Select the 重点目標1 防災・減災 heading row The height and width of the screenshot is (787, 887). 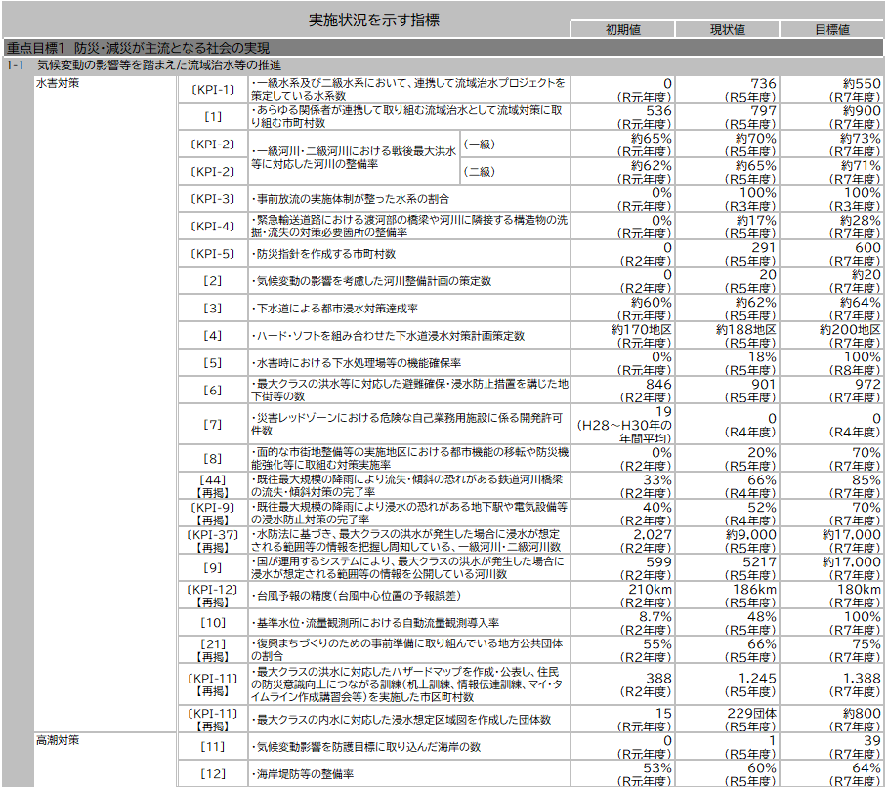click(443, 48)
